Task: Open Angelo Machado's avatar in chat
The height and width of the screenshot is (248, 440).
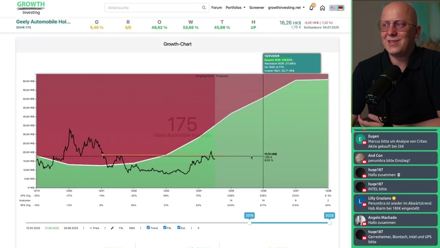Action: coord(360,220)
